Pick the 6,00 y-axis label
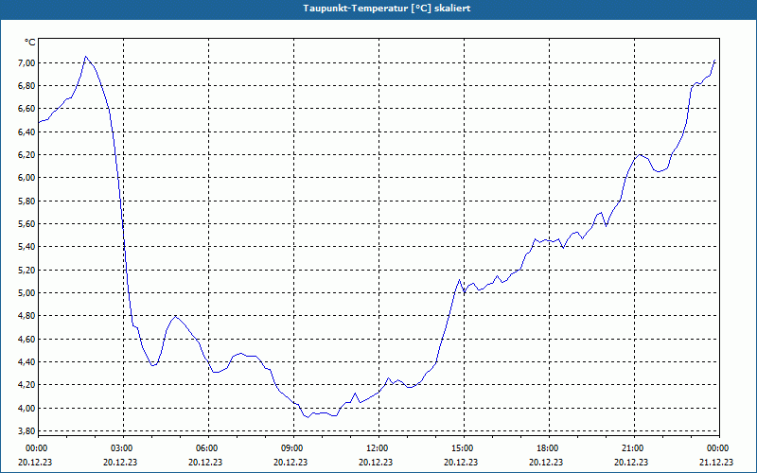This screenshot has height=473, width=757. [x=26, y=178]
